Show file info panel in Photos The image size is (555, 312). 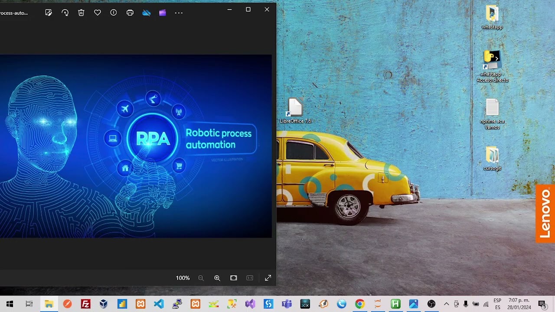pyautogui.click(x=114, y=13)
